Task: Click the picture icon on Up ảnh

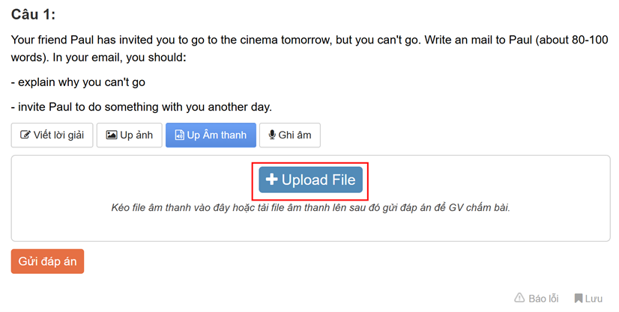Action: tap(112, 135)
